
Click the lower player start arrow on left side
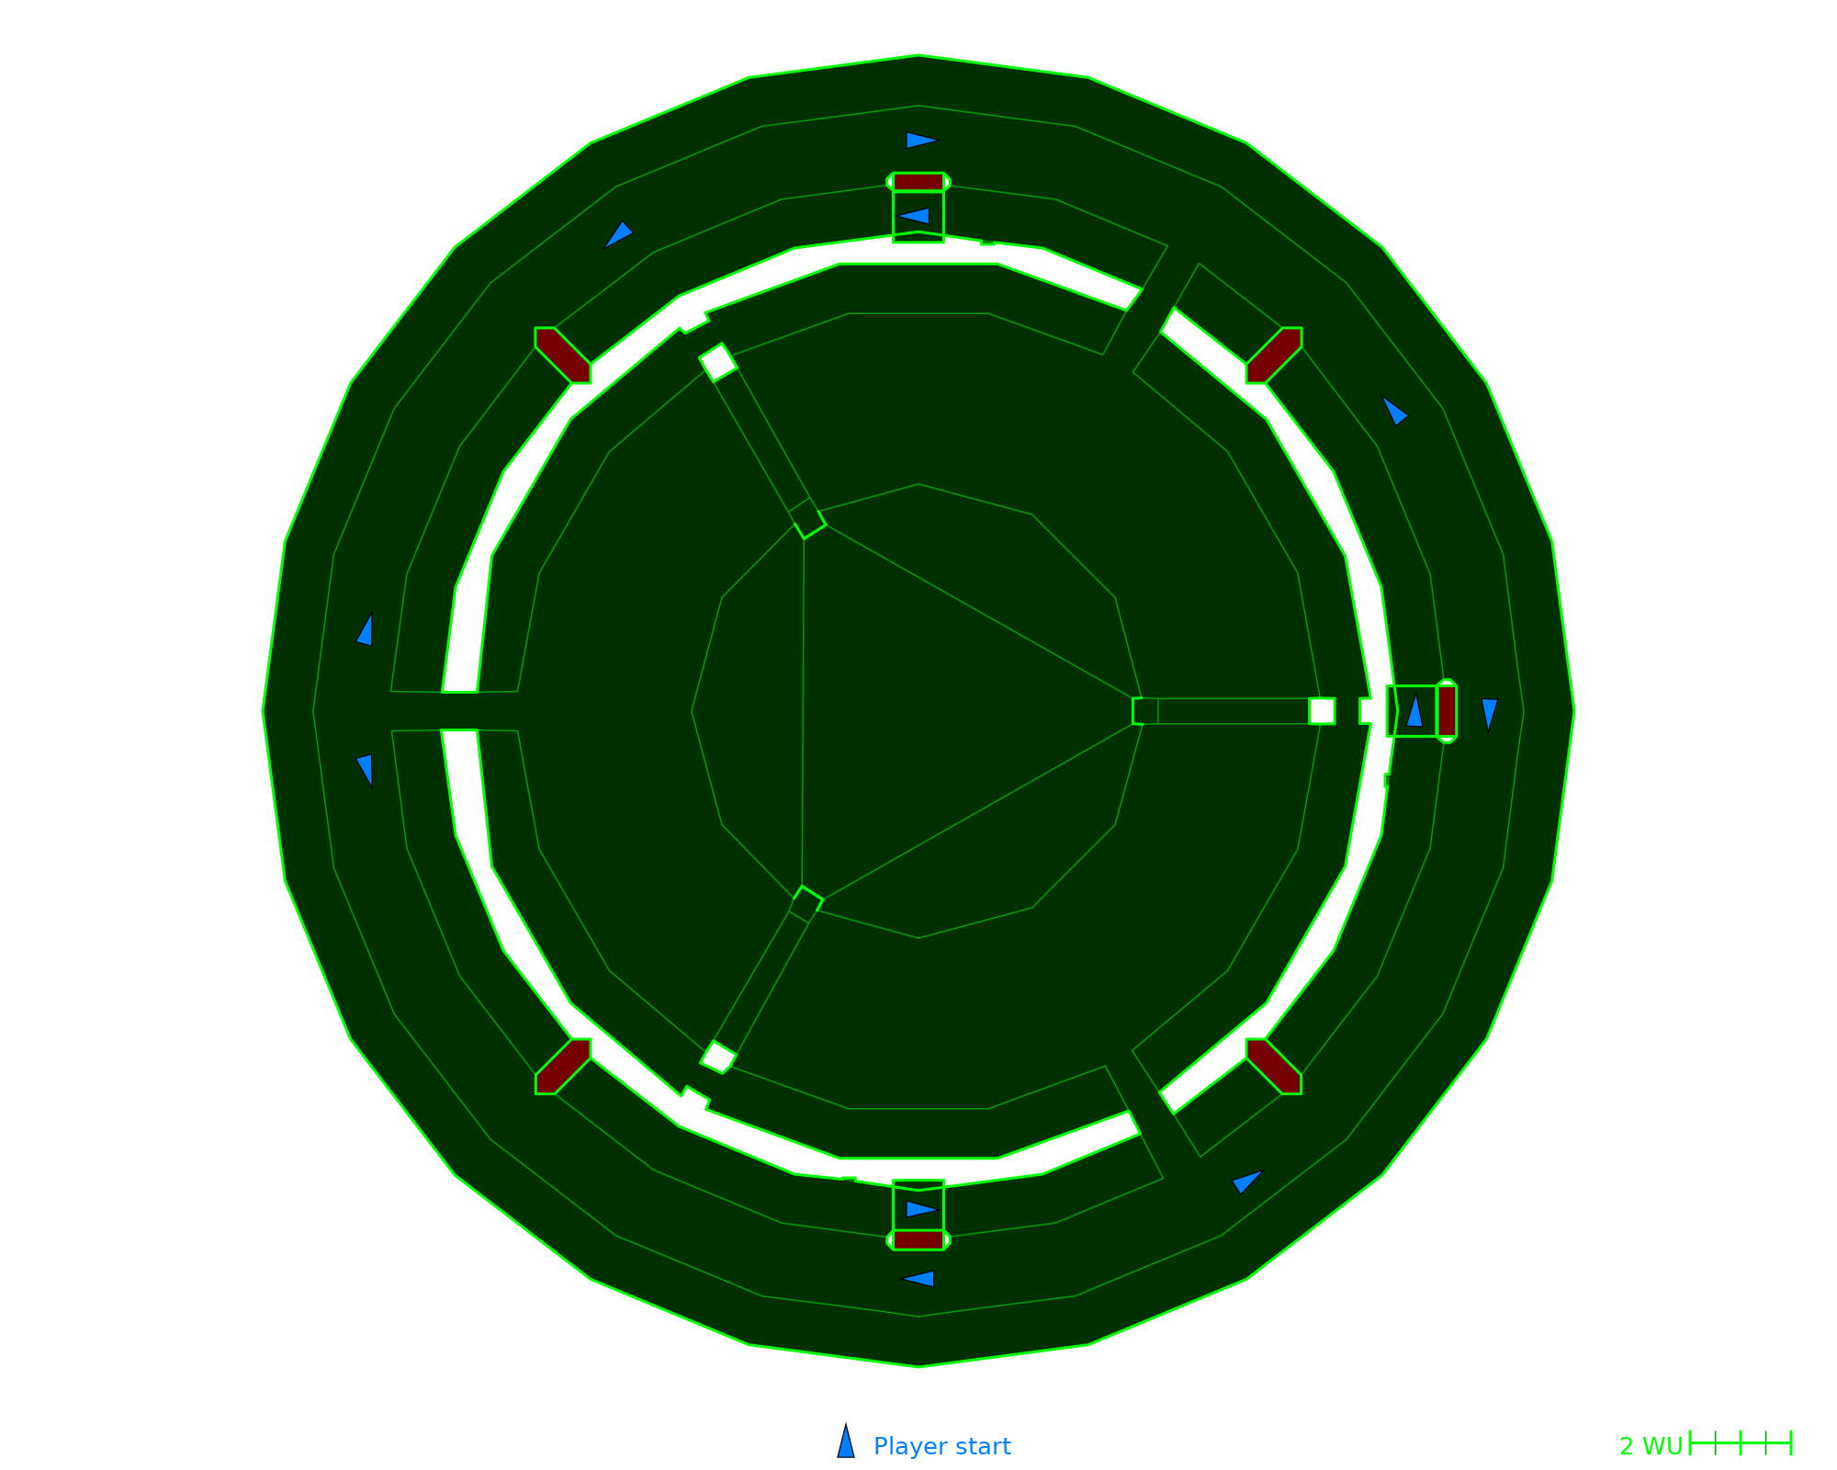(x=366, y=769)
